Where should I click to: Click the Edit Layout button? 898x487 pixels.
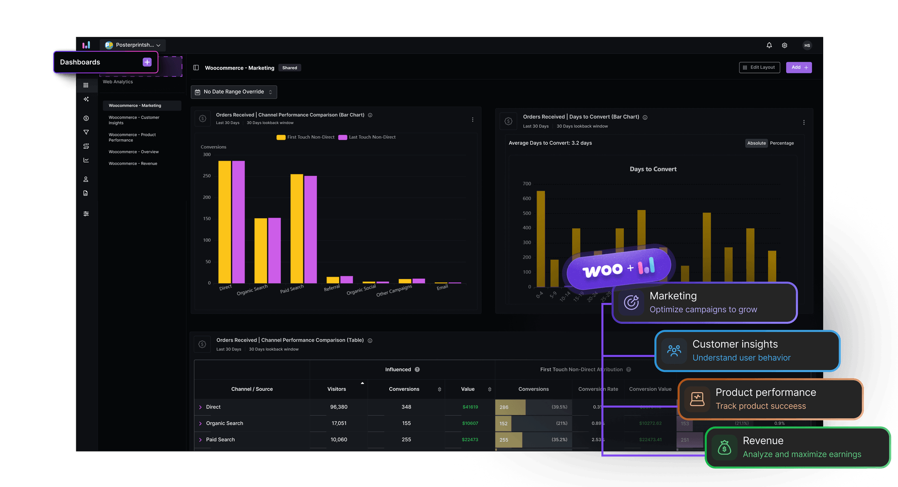pos(760,68)
